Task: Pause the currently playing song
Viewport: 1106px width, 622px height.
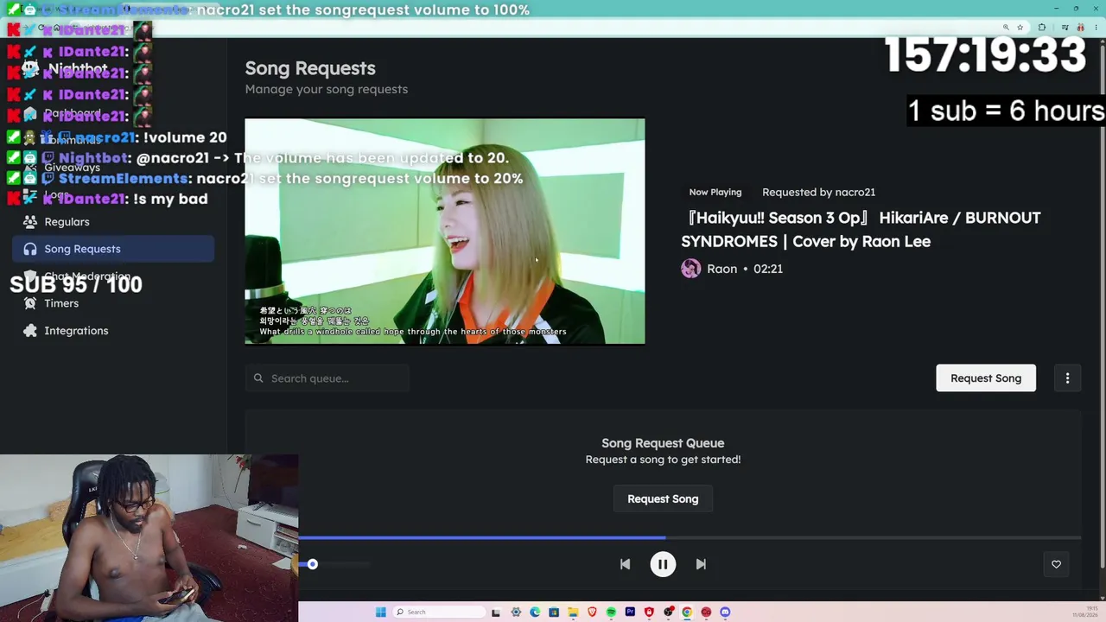Action: tap(663, 564)
